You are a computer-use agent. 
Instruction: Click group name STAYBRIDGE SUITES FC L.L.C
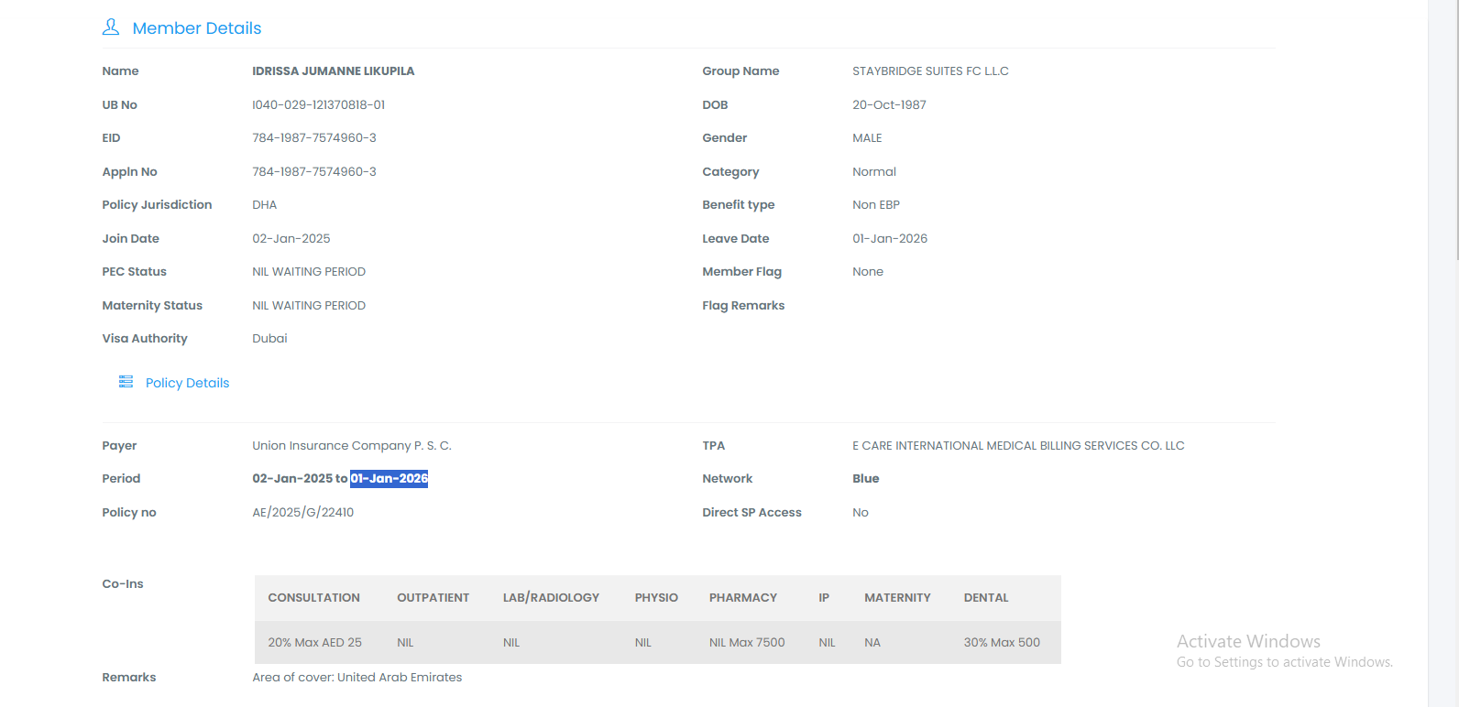[x=929, y=71]
